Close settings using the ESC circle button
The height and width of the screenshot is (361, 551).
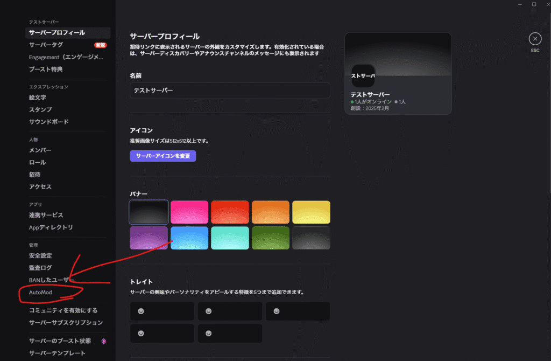[535, 38]
